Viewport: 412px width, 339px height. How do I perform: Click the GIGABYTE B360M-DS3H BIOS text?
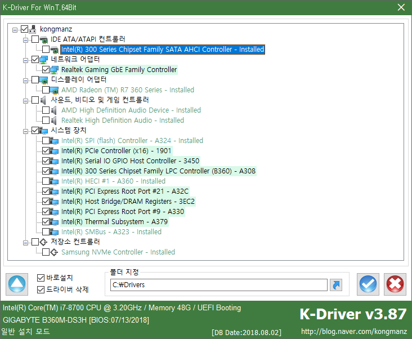point(76,320)
